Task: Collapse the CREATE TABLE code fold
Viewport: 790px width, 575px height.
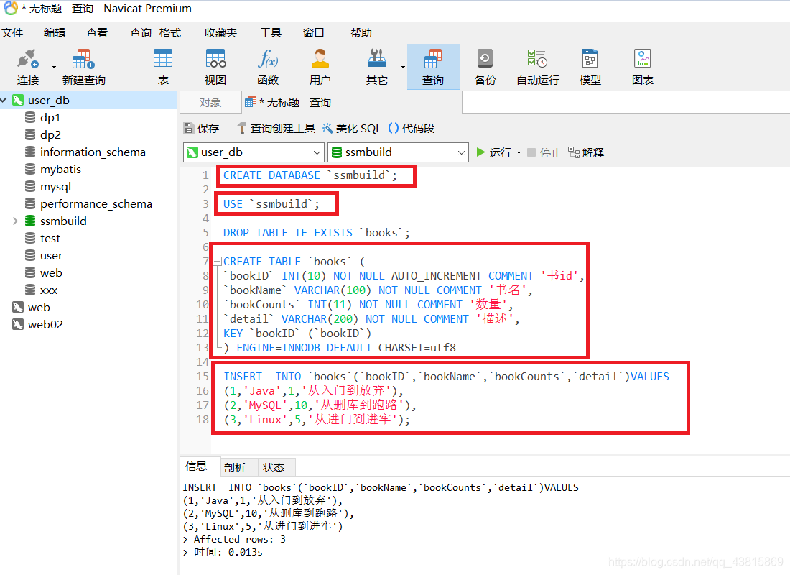Action: pyautogui.click(x=217, y=262)
